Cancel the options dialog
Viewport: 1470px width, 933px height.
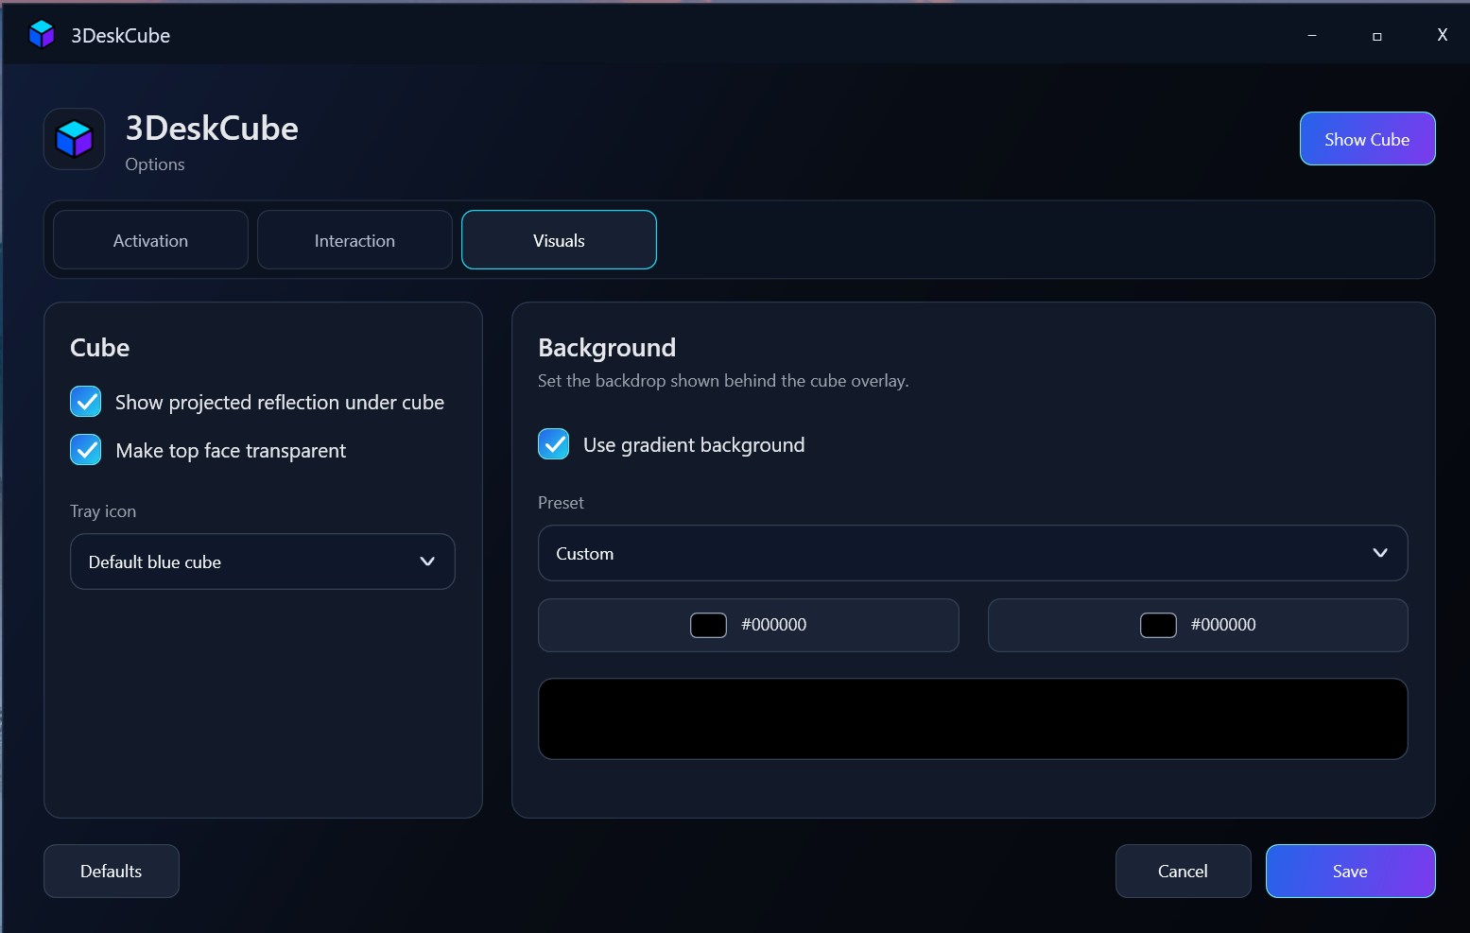click(1183, 871)
